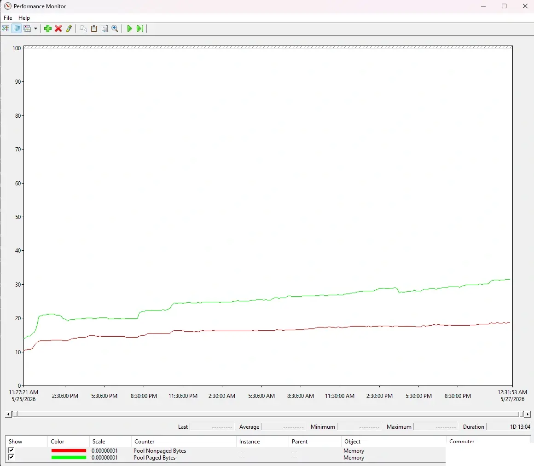Click the left handle of time range slider
Image resolution: width=534 pixels, height=466 pixels.
click(x=14, y=414)
